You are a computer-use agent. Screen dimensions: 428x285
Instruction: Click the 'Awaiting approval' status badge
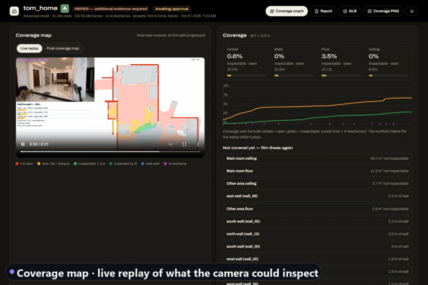[172, 8]
